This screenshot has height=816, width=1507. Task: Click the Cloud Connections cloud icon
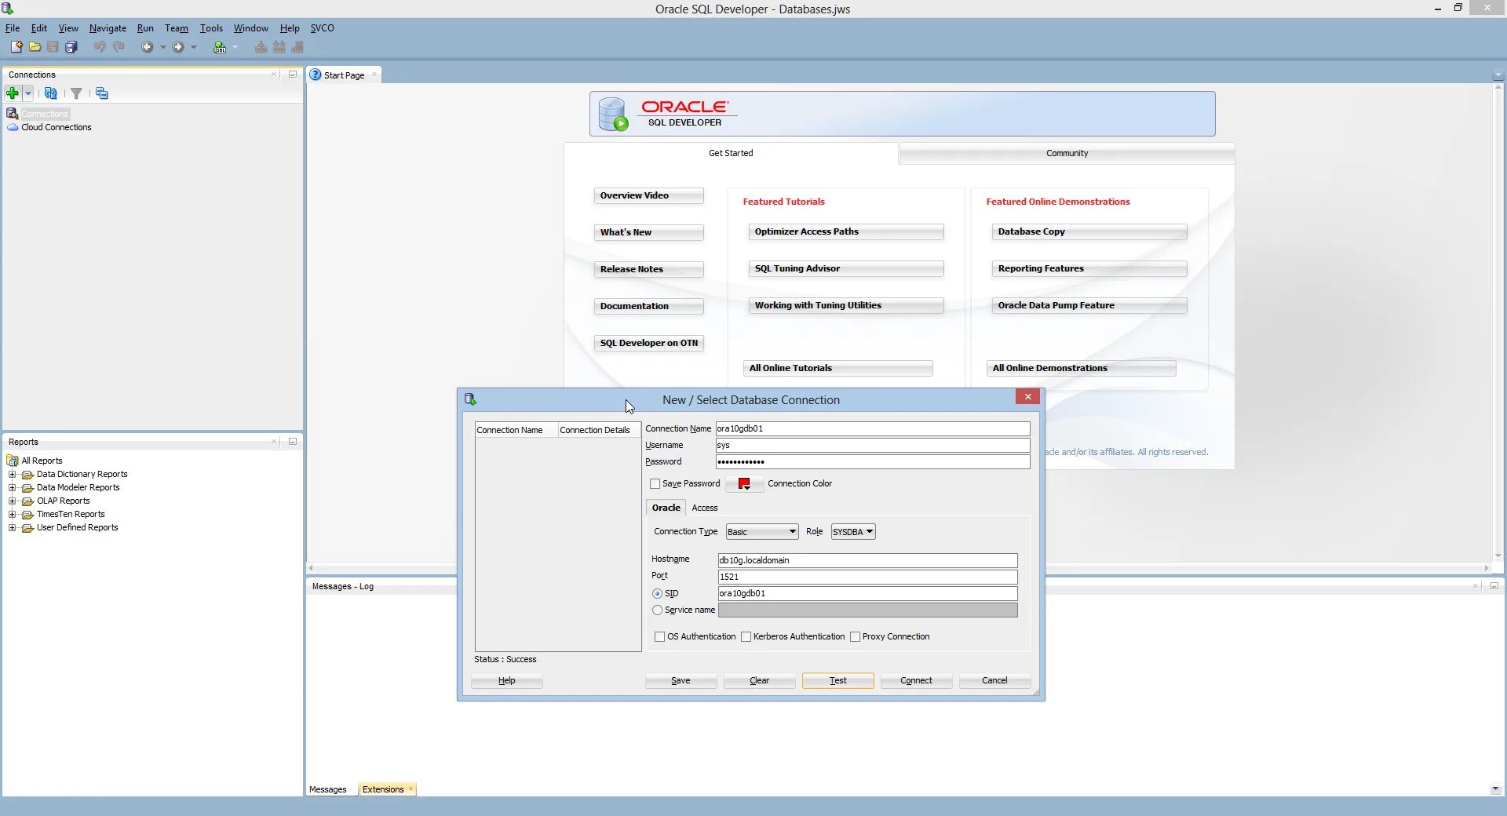(x=13, y=127)
